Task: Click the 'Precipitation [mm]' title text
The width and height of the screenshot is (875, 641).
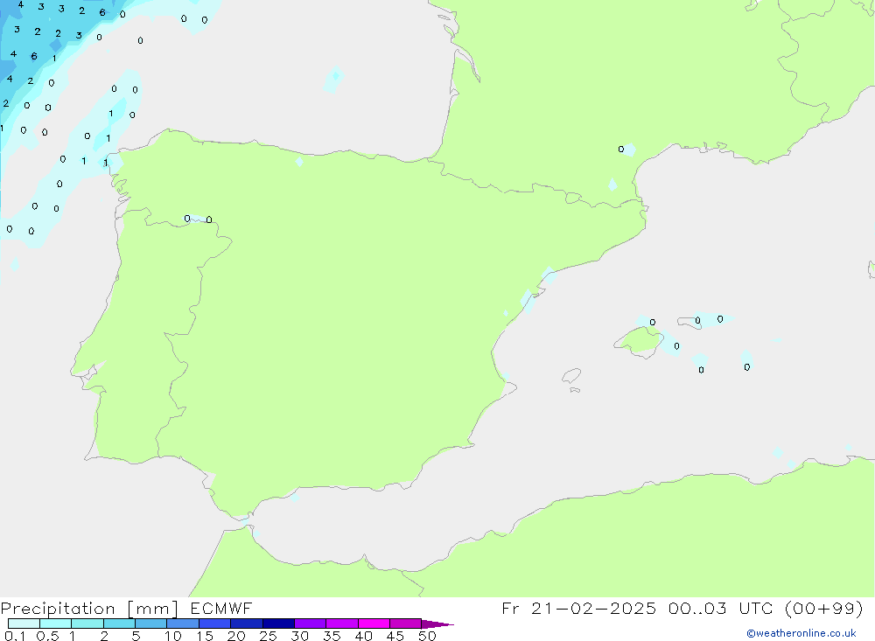Action: pos(89,609)
